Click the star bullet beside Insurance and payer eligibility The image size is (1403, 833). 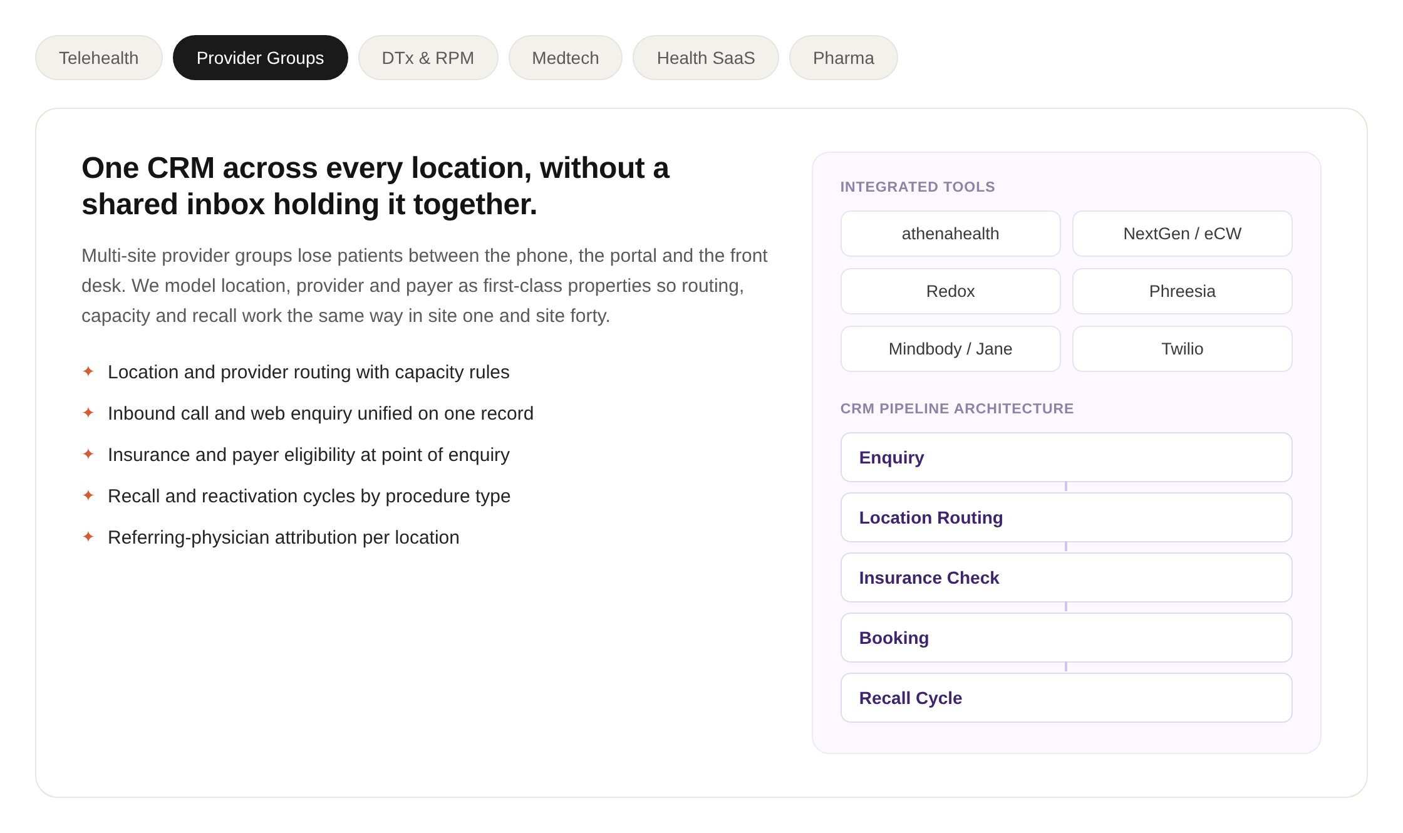point(88,454)
